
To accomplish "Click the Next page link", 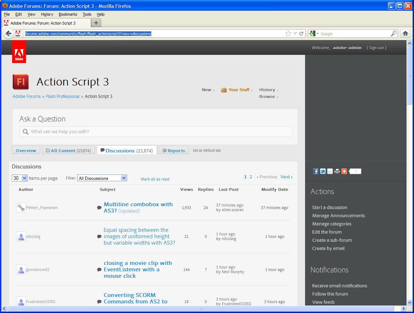I will pyautogui.click(x=287, y=177).
